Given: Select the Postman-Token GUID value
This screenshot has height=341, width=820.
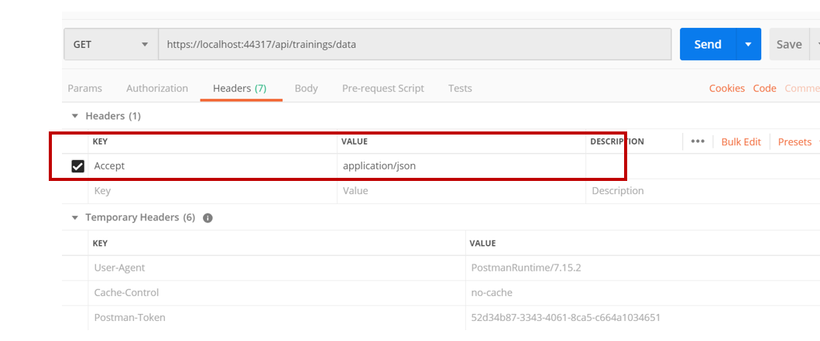Looking at the screenshot, I should point(565,318).
